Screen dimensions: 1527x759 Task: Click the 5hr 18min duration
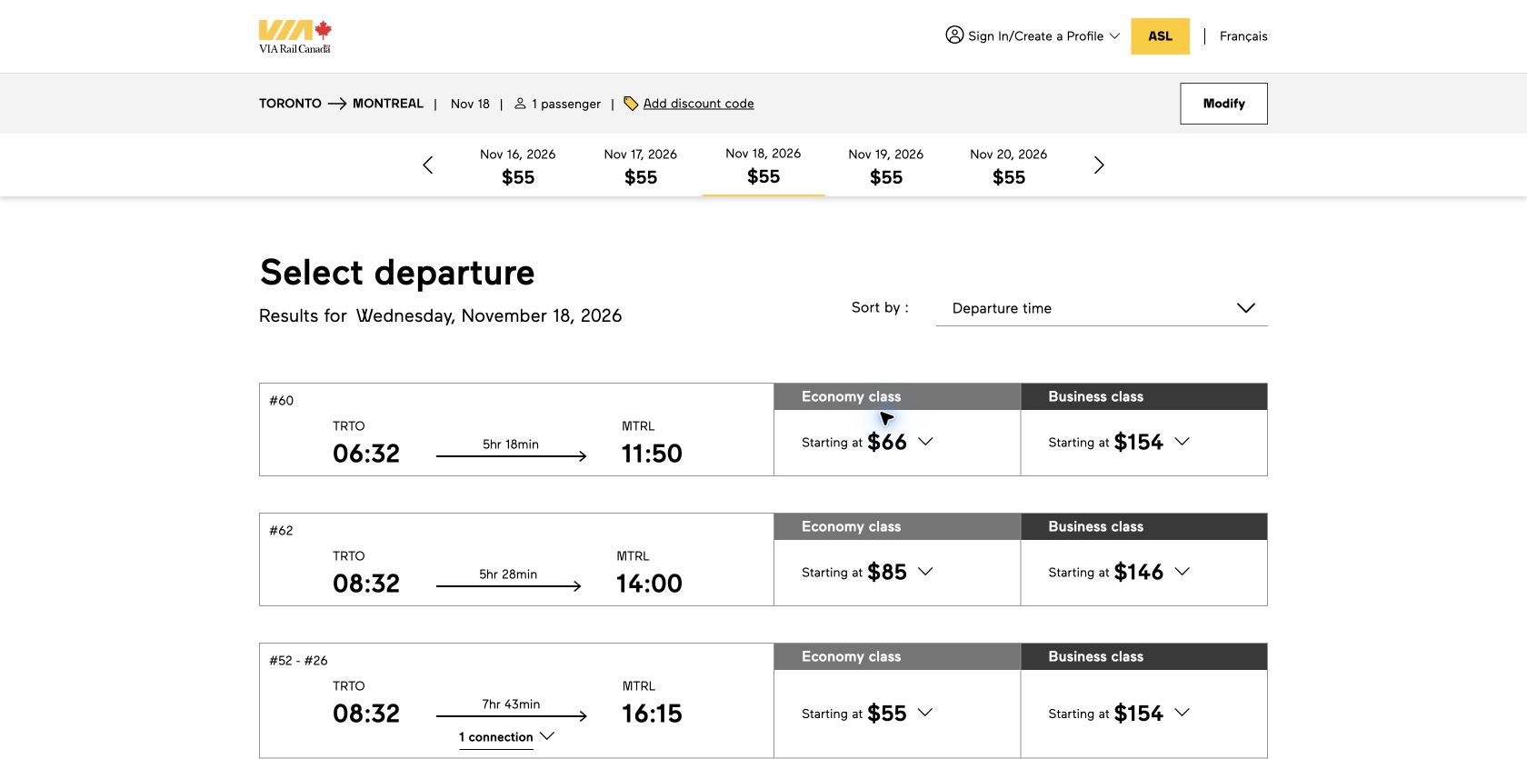[511, 444]
